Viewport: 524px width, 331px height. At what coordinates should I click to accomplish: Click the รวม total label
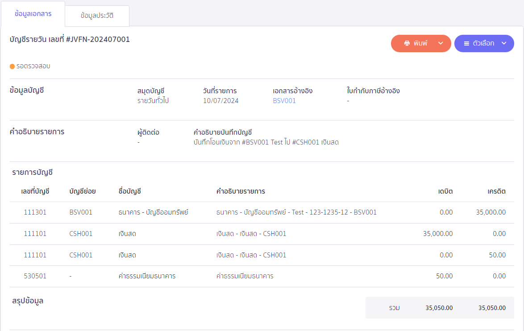coord(394,308)
